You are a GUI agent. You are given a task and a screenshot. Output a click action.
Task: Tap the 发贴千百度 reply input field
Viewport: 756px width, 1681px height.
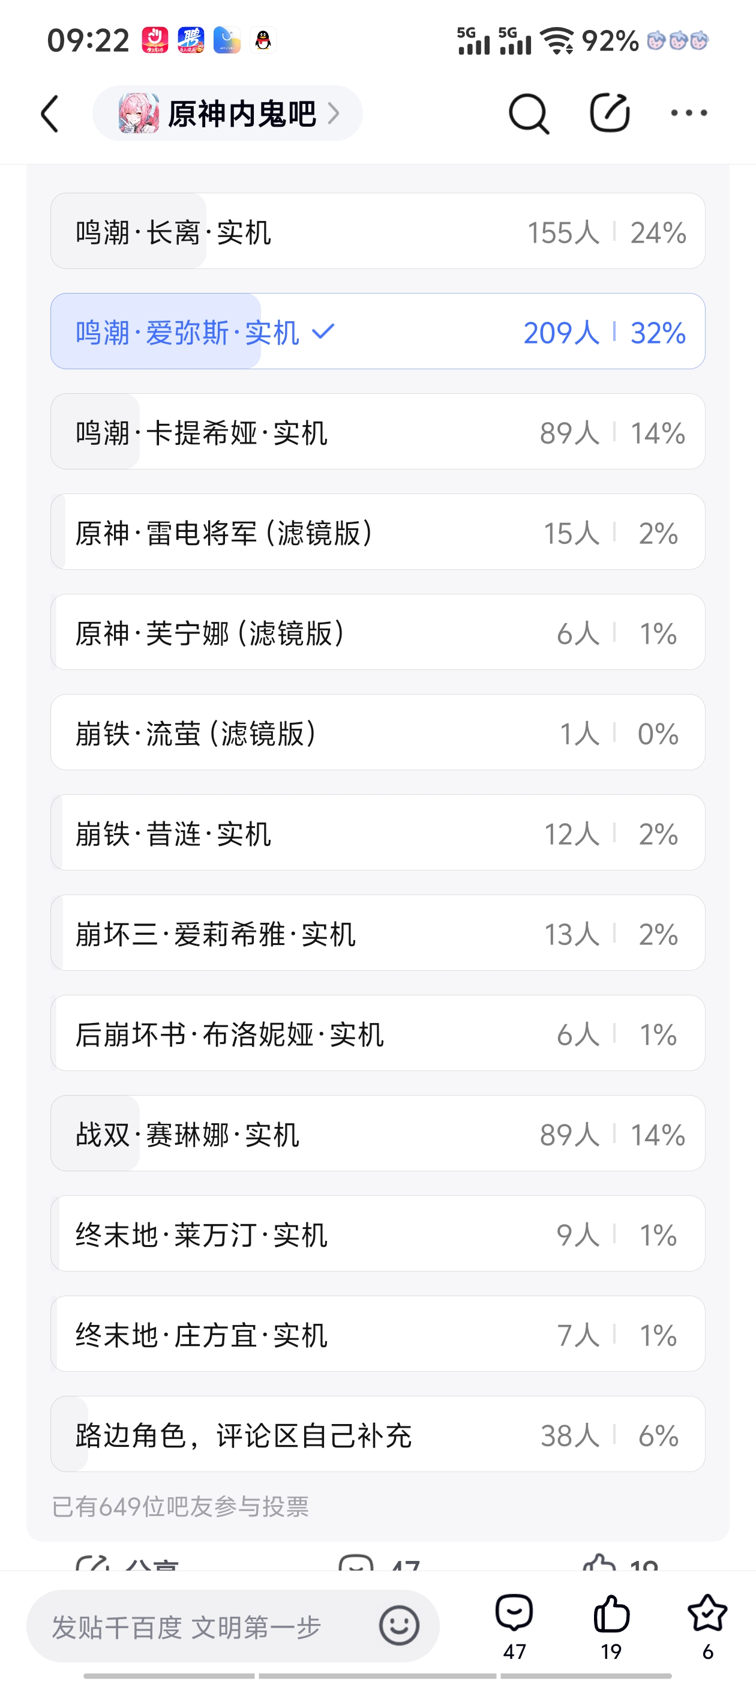[196, 1626]
